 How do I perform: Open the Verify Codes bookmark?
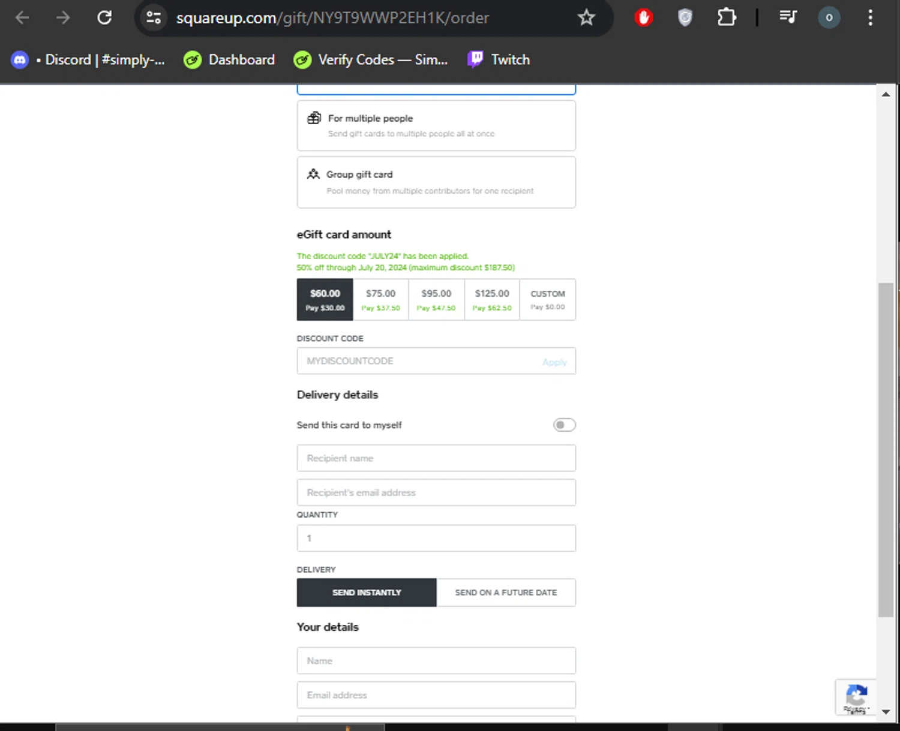click(370, 60)
